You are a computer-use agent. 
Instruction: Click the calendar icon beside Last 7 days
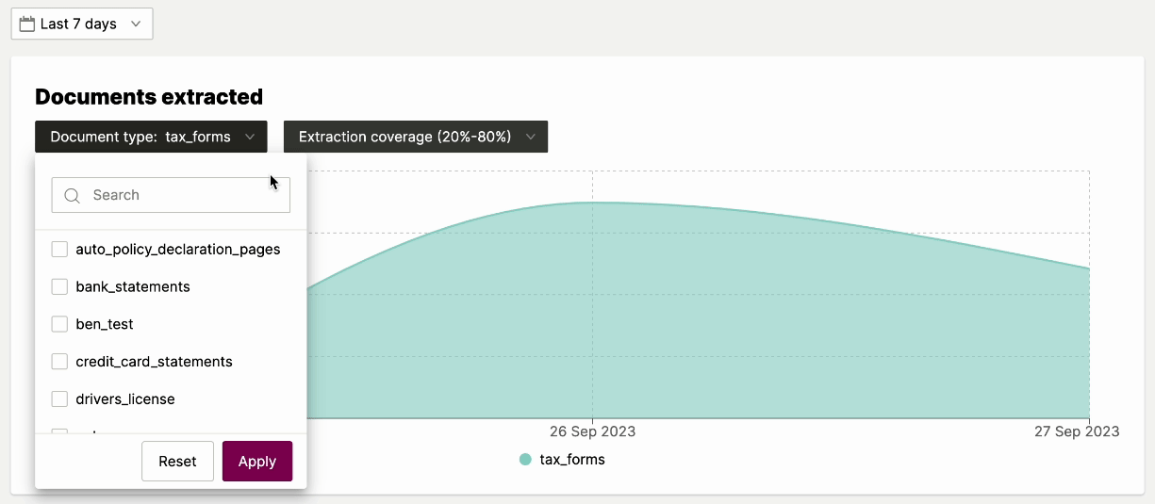(x=27, y=24)
